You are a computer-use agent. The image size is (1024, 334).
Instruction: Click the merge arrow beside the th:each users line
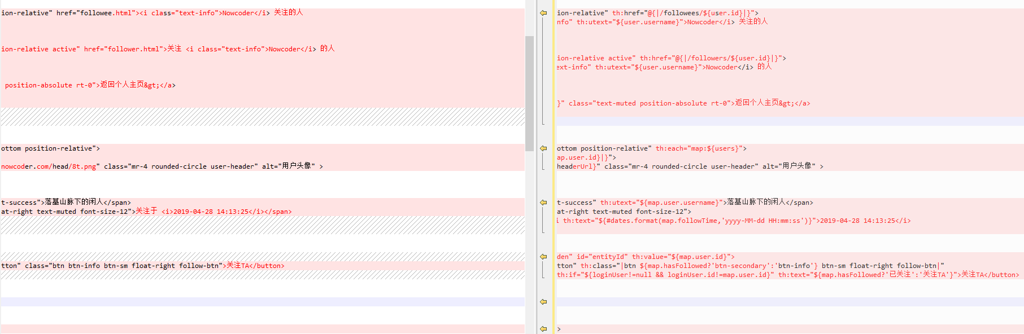click(x=543, y=148)
